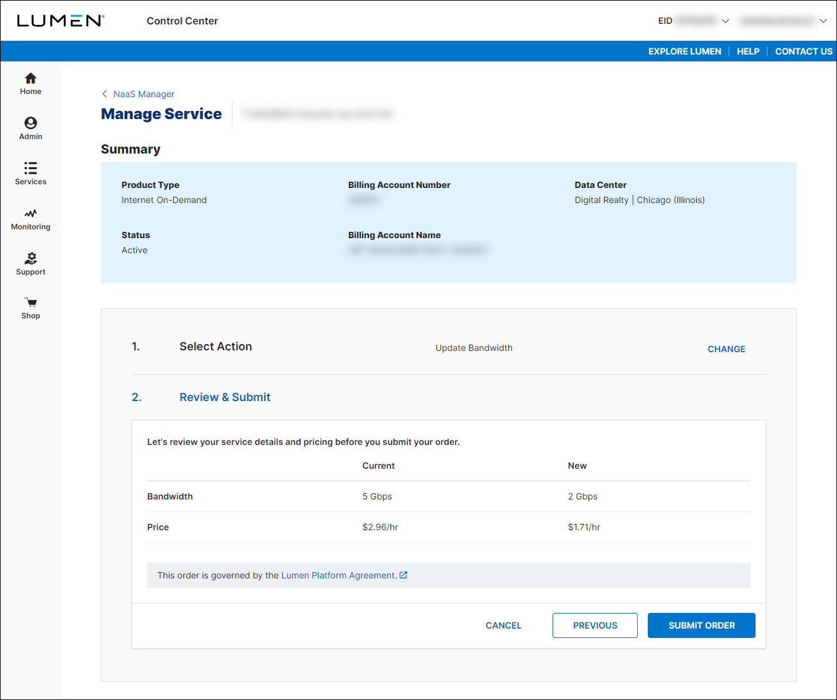This screenshot has width=837, height=700.
Task: Select the Chicago (Illinois) location text
Action: click(x=671, y=200)
